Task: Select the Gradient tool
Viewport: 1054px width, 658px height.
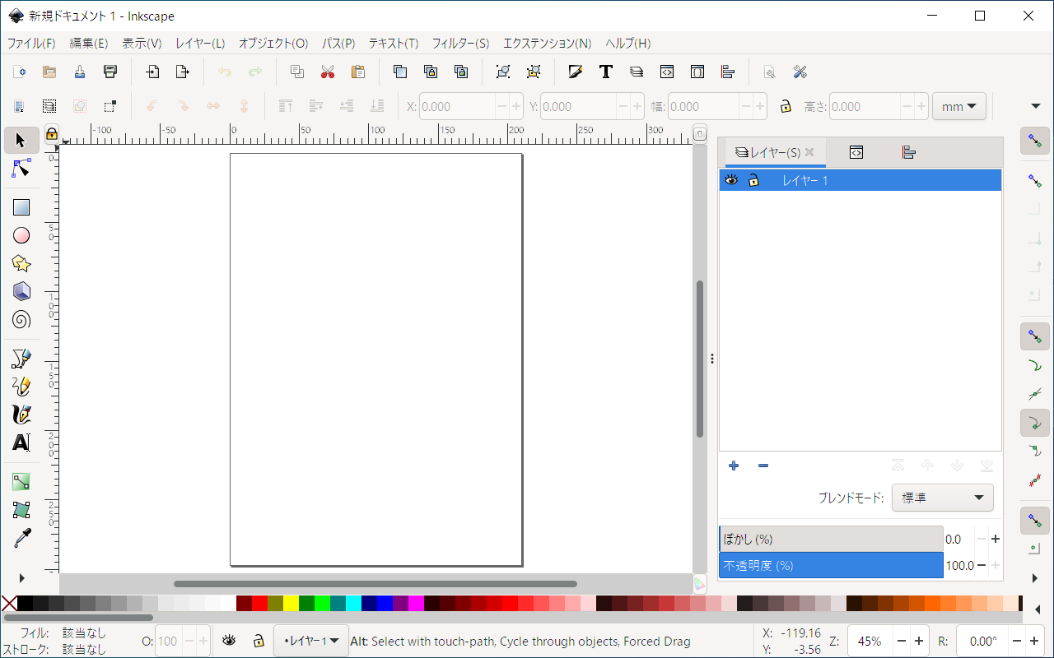Action: 21,482
